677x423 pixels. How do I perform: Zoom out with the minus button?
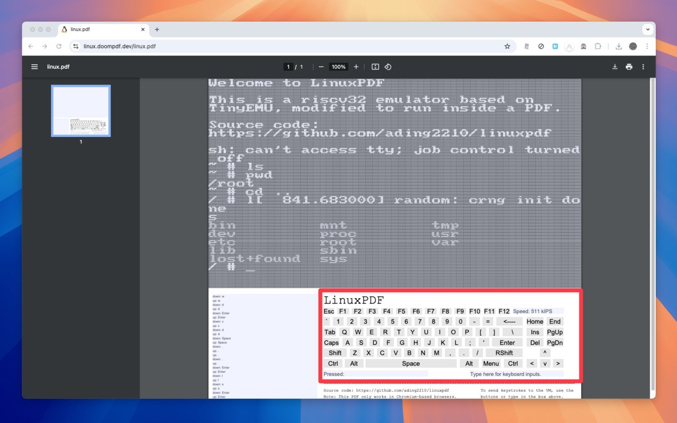(x=321, y=67)
